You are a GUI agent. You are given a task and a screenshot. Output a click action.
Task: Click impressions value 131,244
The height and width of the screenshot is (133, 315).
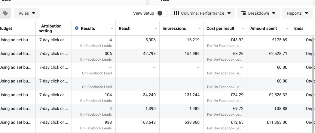[192, 95]
